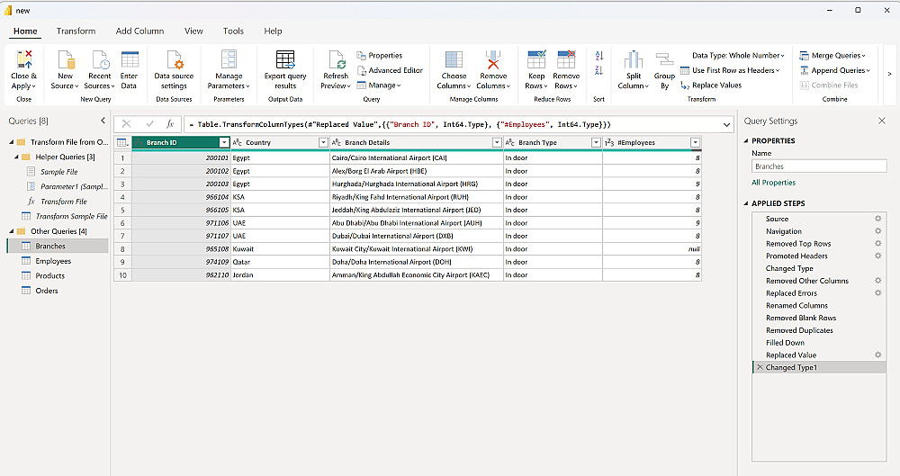900x476 pixels.
Task: Click the Remove Columns icon
Action: (x=492, y=61)
